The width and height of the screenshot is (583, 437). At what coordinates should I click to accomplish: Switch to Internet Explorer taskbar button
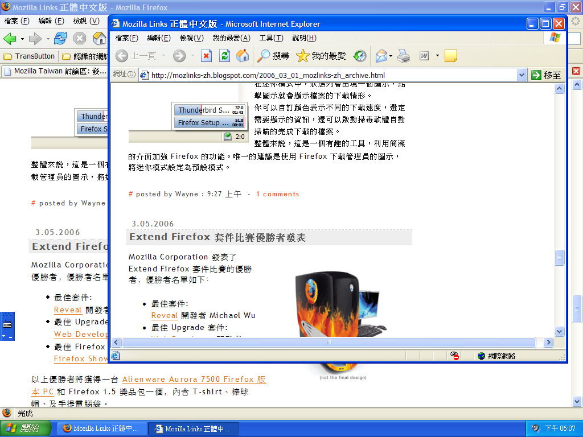coord(194,428)
